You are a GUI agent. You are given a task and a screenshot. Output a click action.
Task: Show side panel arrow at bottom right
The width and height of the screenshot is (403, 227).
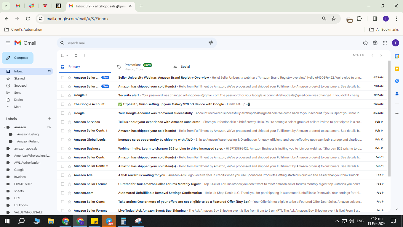[397, 209]
